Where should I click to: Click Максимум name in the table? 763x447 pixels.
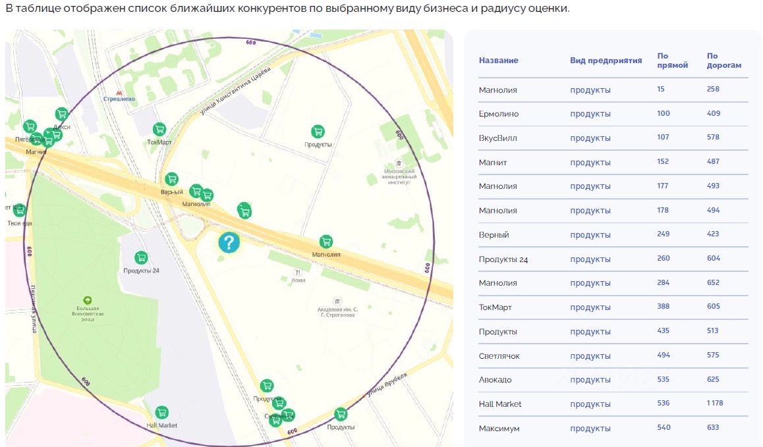pos(499,429)
